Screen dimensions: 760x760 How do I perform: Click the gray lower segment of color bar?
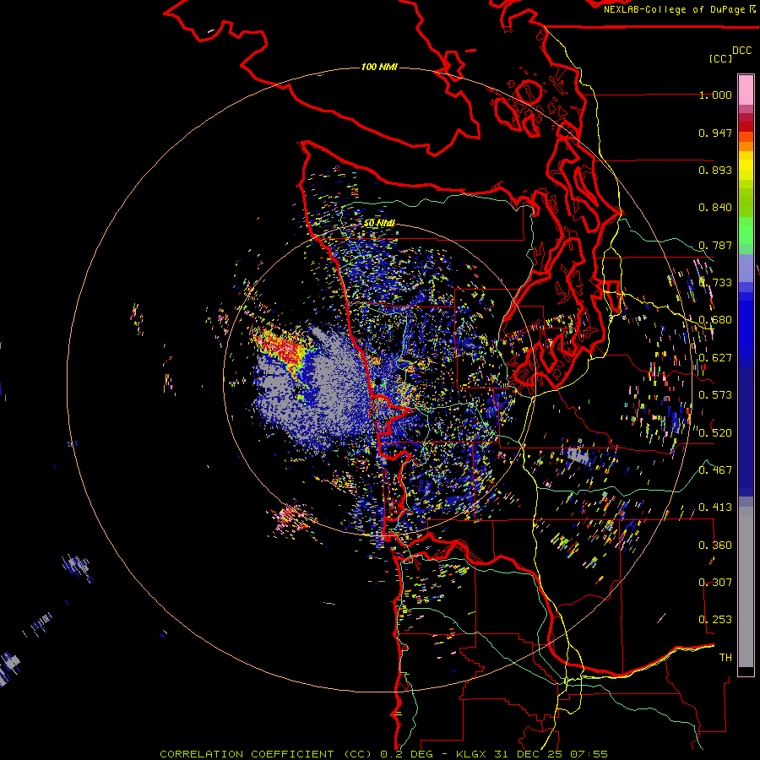click(746, 587)
